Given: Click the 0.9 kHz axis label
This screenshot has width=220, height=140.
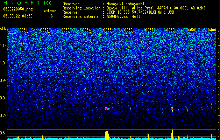Looking at the screenshot, I should pos(3,80).
